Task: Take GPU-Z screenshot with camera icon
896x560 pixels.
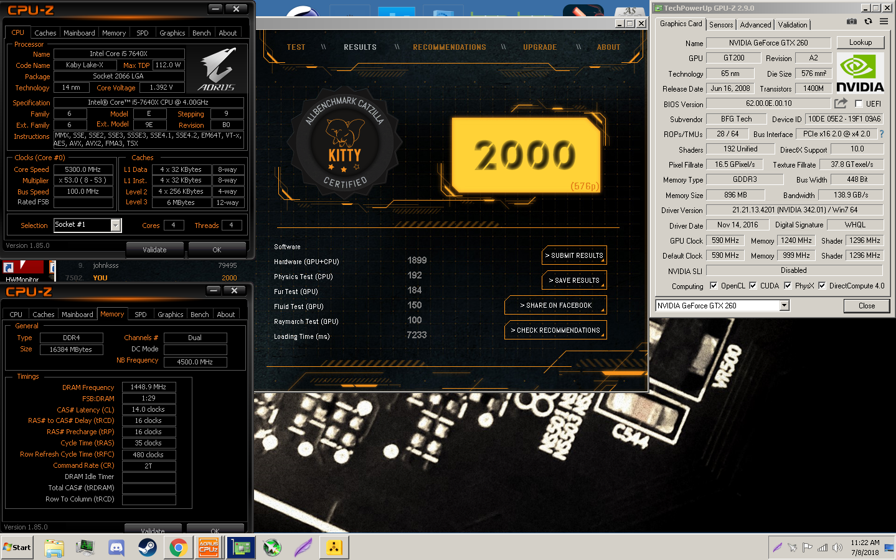Action: coord(851,21)
